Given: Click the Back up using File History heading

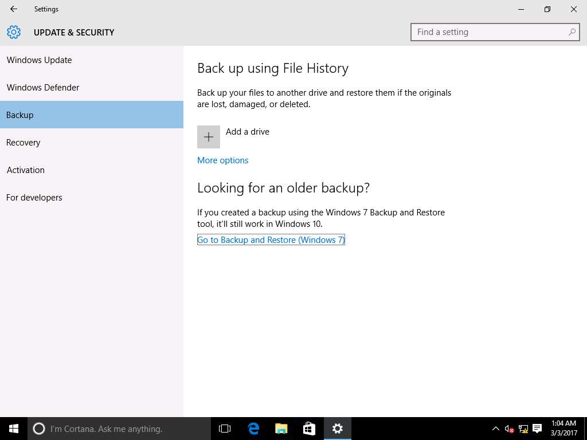Looking at the screenshot, I should pyautogui.click(x=273, y=69).
